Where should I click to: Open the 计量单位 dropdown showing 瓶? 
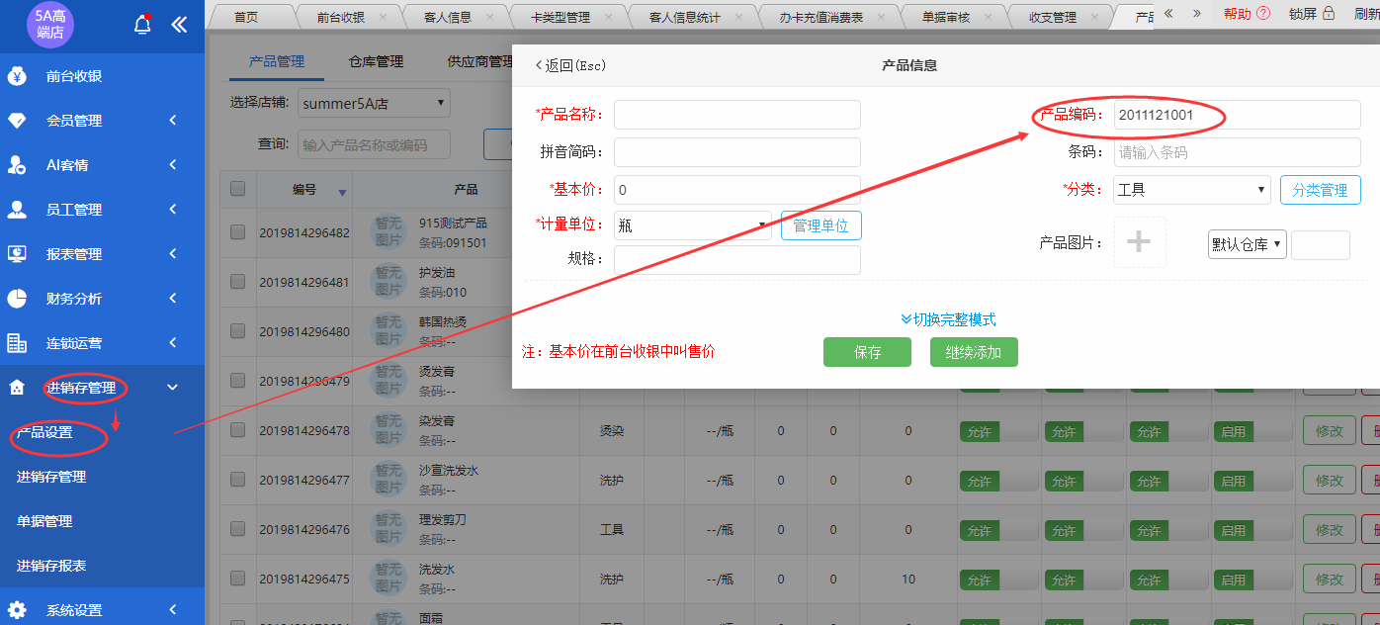[693, 225]
